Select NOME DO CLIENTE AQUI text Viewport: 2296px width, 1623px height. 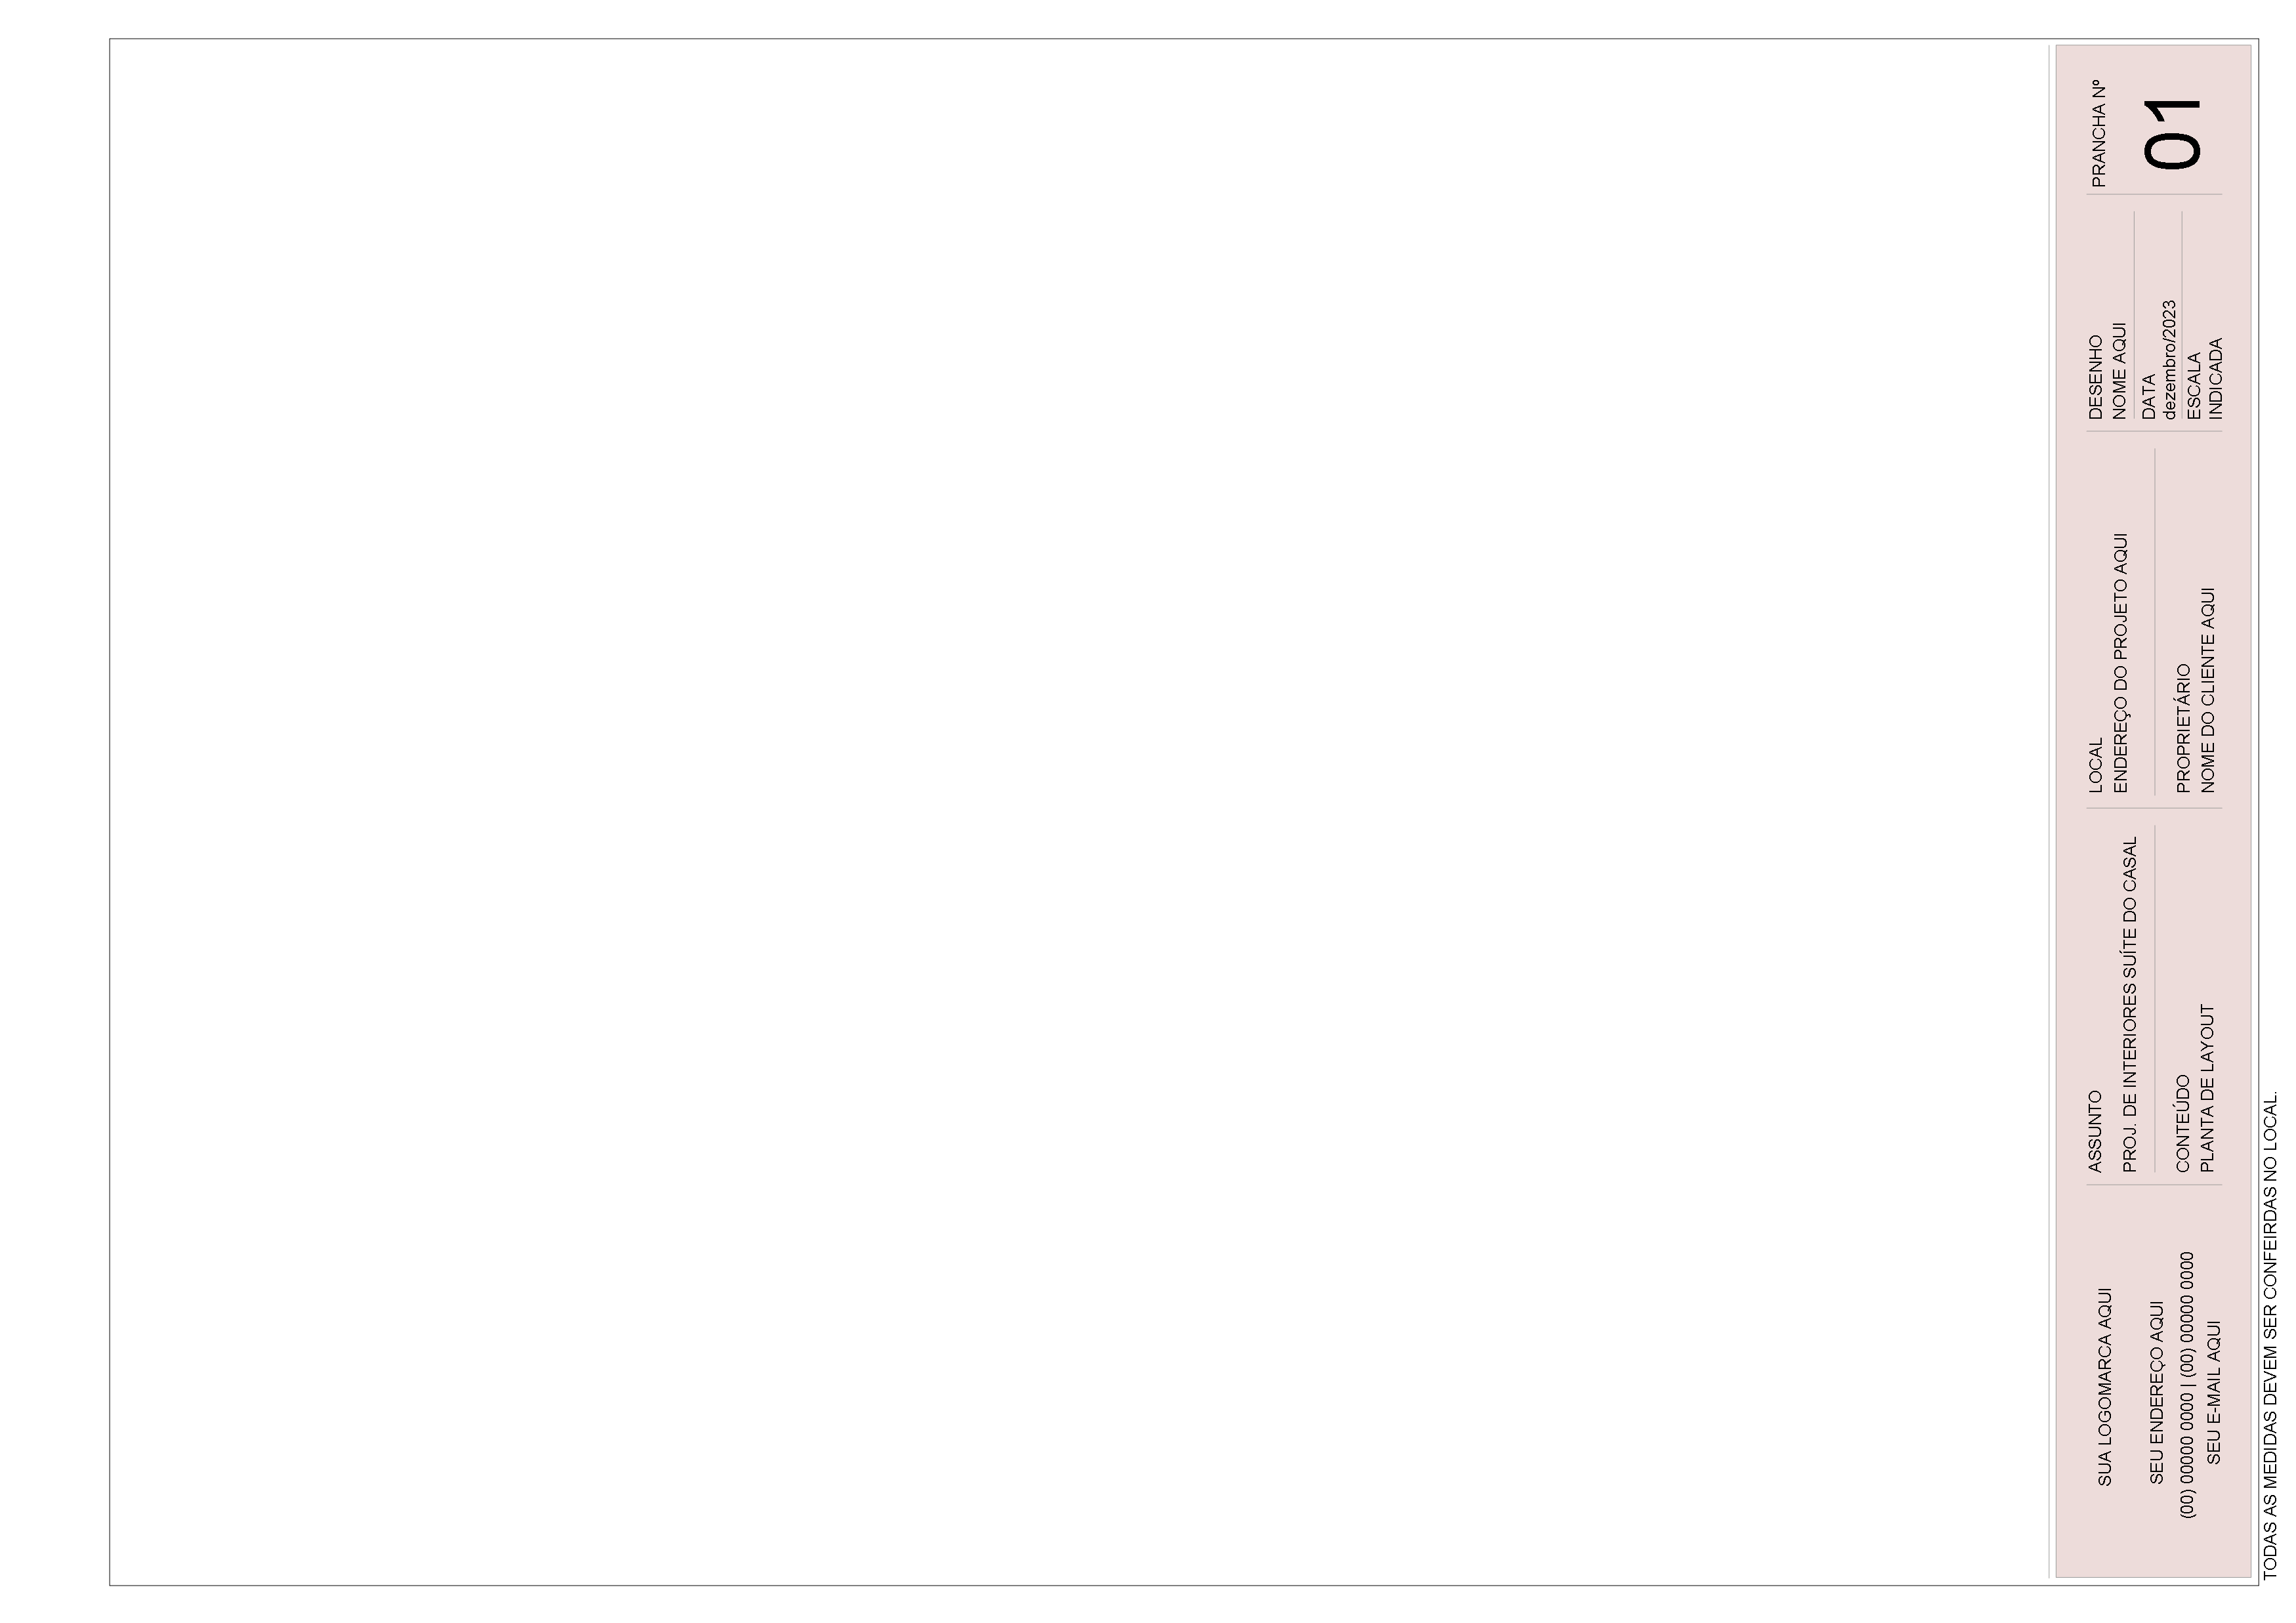coord(2208,690)
